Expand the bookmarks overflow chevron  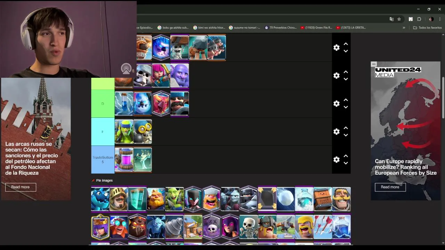coord(404,27)
